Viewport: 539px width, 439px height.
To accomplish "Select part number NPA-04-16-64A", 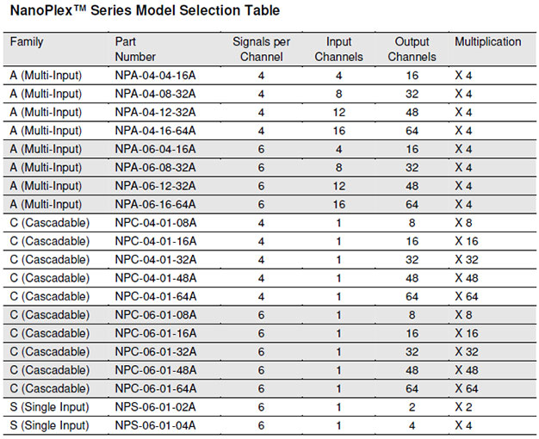I will [155, 131].
